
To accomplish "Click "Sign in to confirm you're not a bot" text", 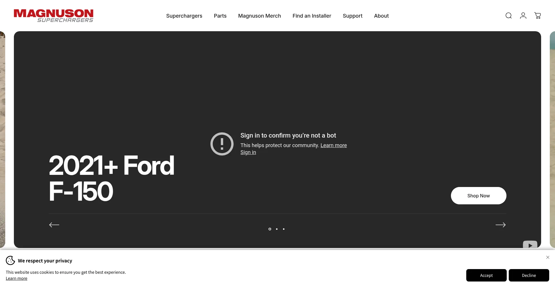I will pos(288,135).
